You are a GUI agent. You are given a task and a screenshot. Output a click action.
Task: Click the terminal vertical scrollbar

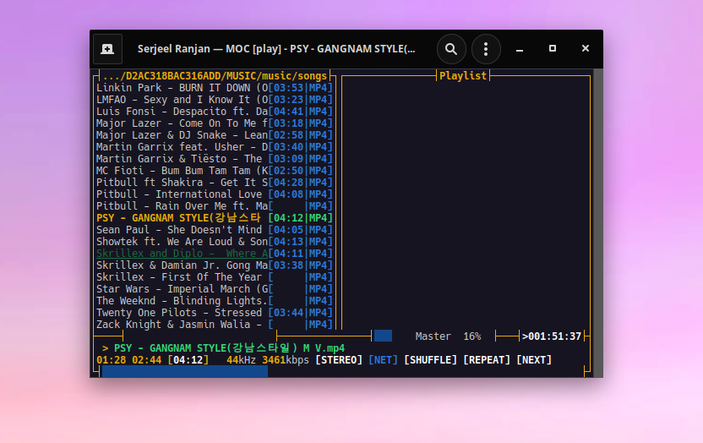[598, 223]
